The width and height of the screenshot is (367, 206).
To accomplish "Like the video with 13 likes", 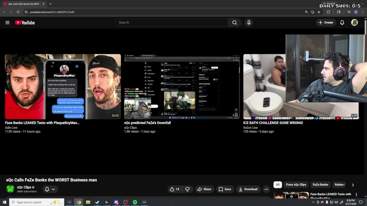I will 175,189.
